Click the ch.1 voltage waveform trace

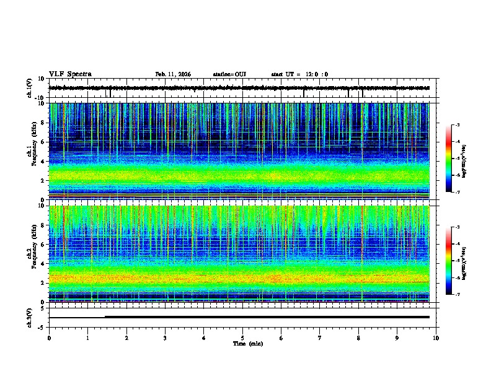point(239,88)
